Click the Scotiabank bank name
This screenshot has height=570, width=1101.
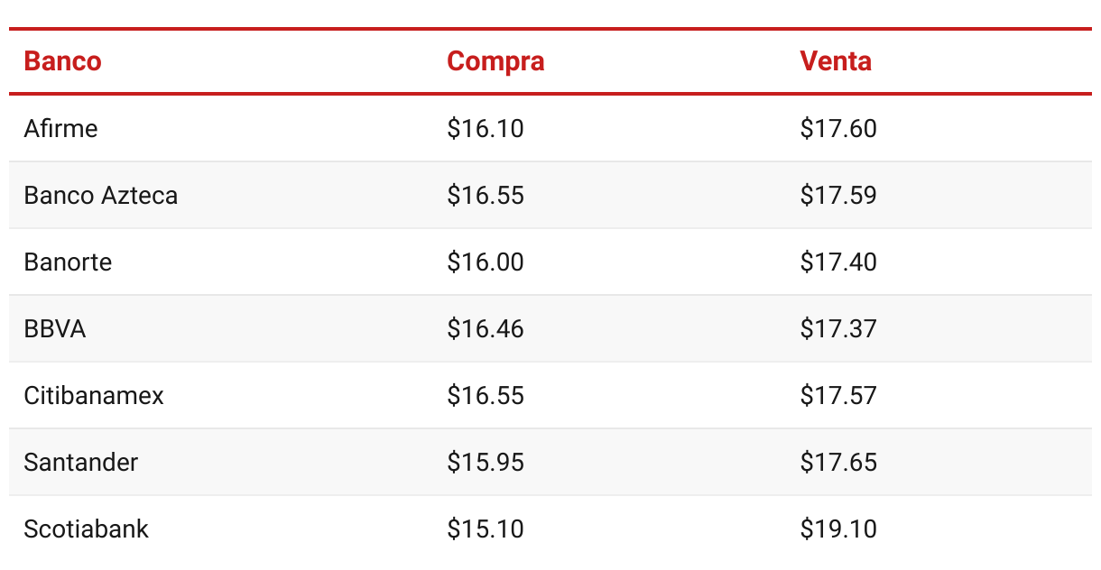(x=86, y=529)
